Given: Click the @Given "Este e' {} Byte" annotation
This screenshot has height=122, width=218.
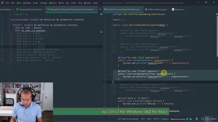Looking at the screenshot, I should 133,98.
